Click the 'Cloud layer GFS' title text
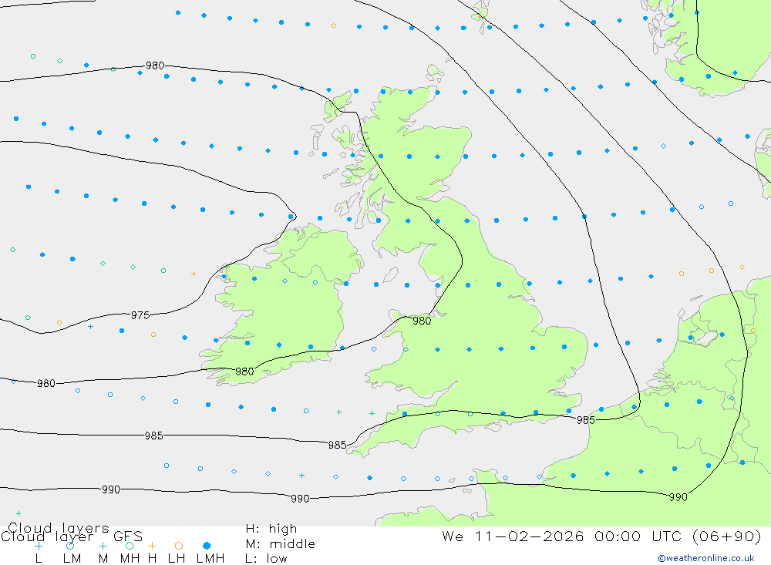This screenshot has height=565, width=771. pos(72,536)
